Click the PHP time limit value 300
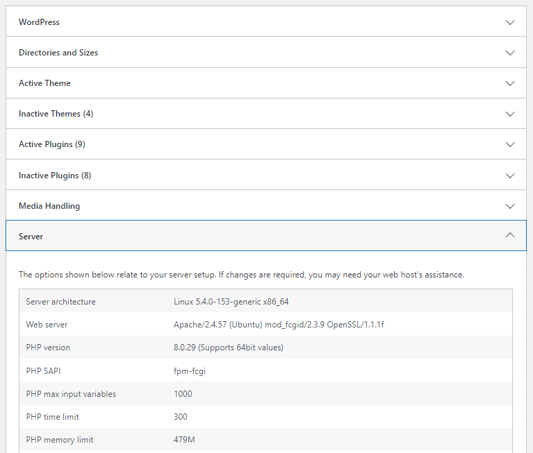The image size is (533, 453). click(x=181, y=417)
